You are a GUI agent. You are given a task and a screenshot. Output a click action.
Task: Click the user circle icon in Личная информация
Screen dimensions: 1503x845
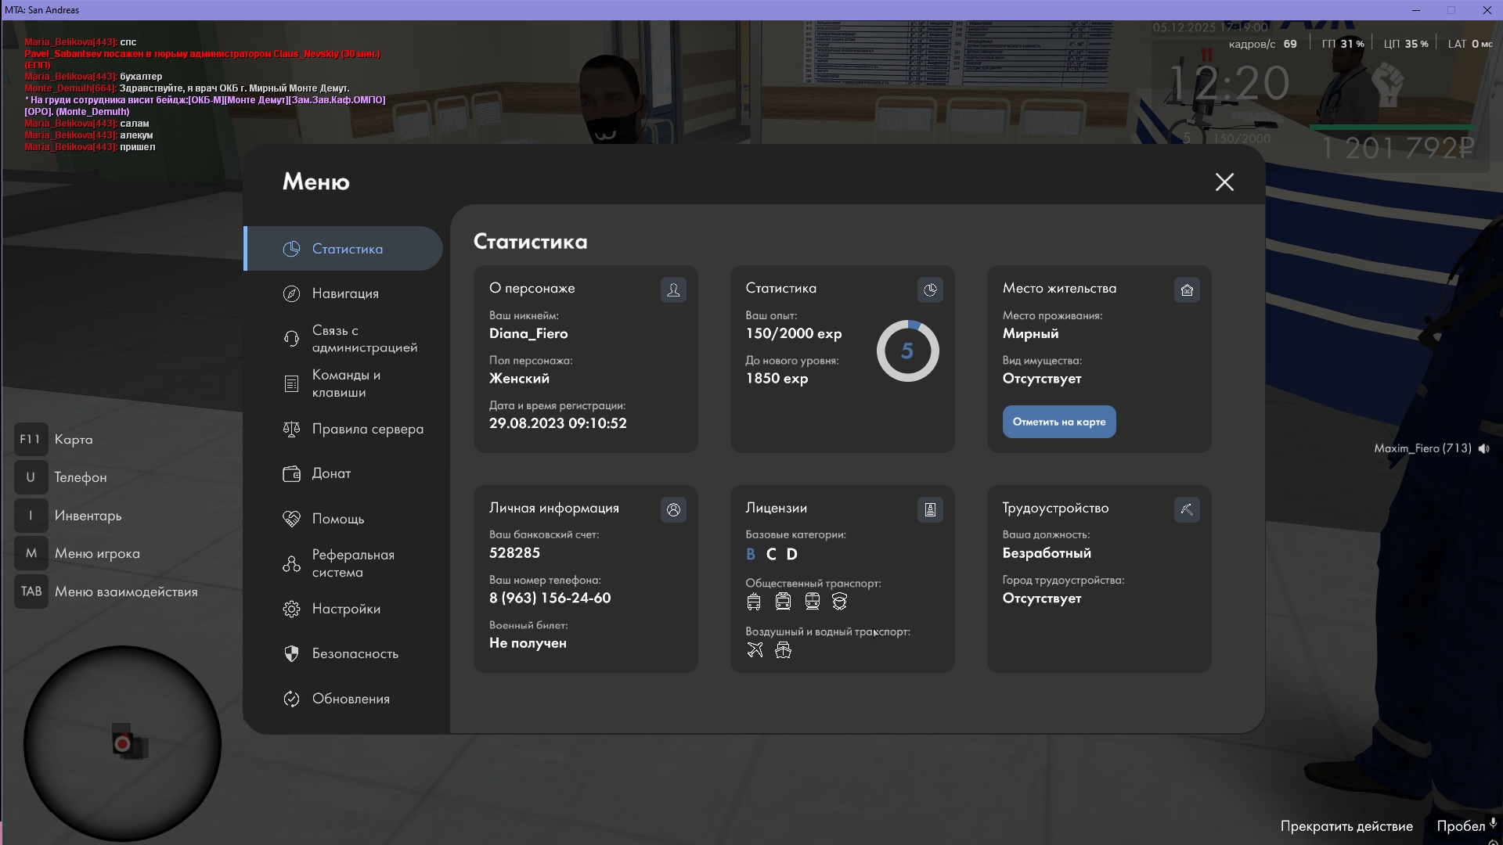(673, 510)
